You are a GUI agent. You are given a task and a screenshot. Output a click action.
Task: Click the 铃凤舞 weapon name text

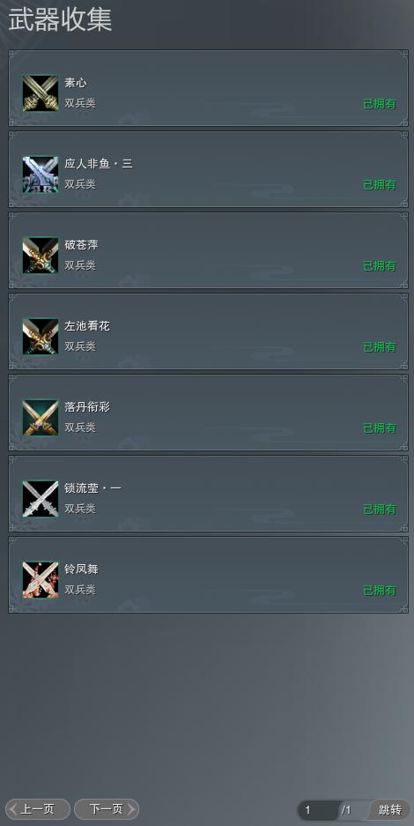pyautogui.click(x=82, y=569)
